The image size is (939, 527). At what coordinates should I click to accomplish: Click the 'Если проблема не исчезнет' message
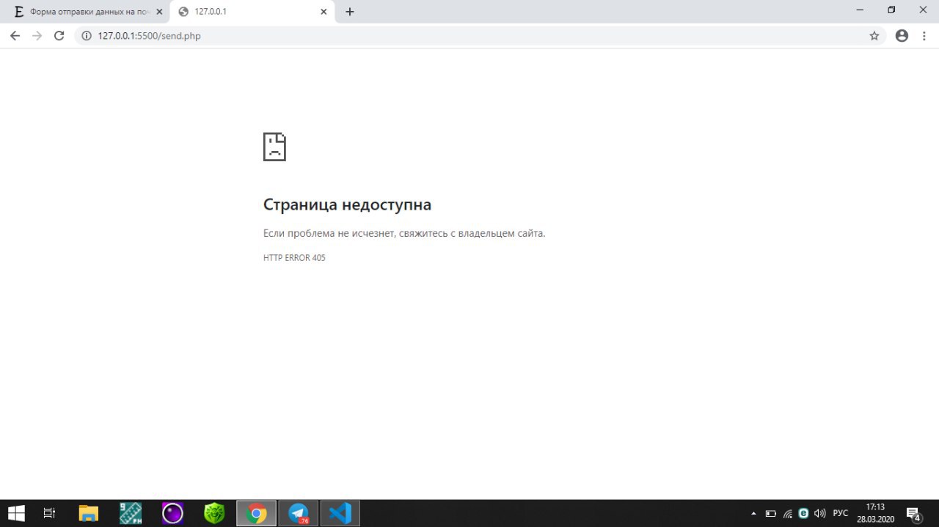404,233
